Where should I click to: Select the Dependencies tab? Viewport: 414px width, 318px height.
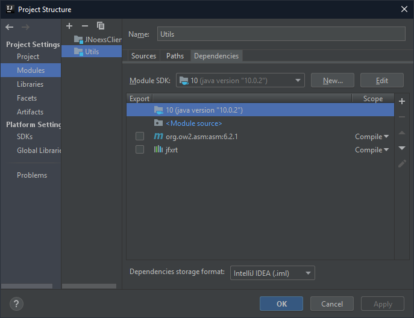216,56
